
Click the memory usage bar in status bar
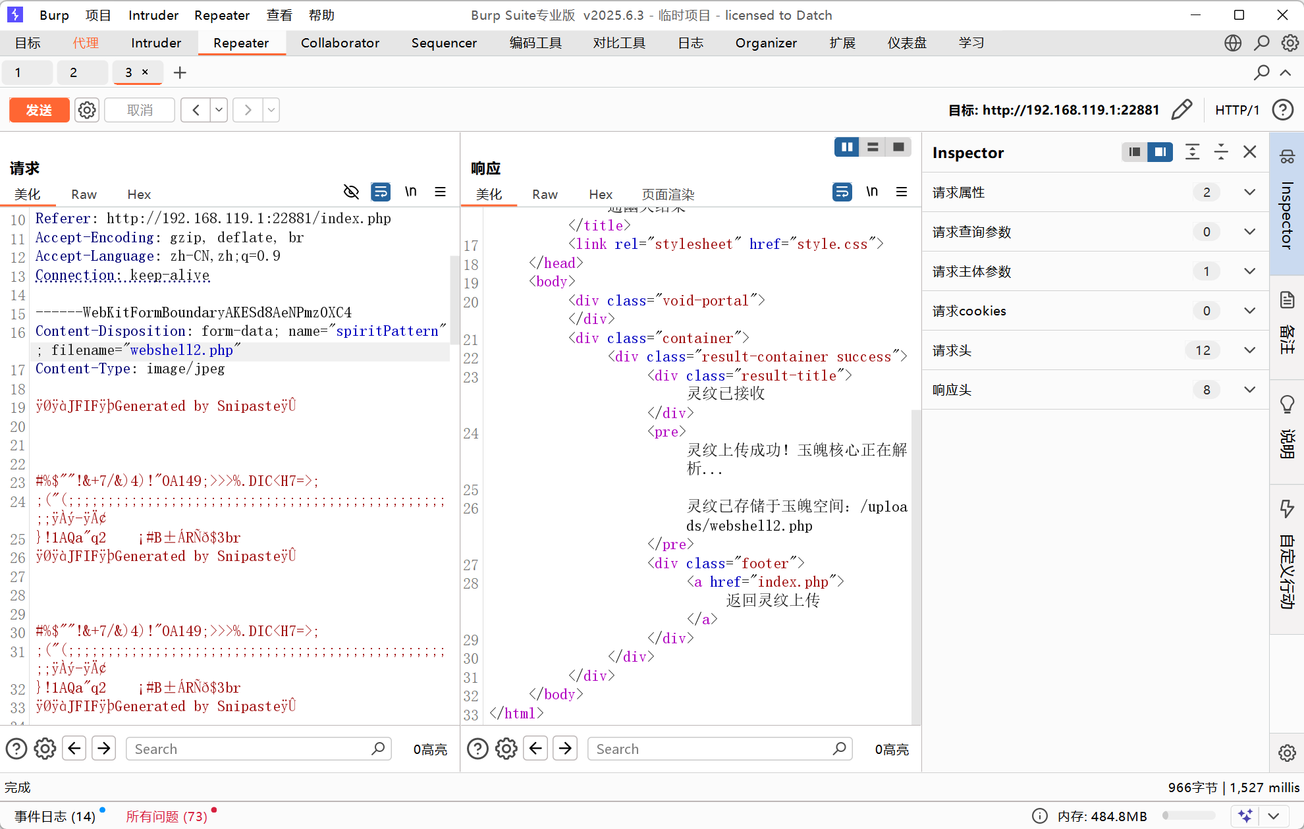[1188, 816]
